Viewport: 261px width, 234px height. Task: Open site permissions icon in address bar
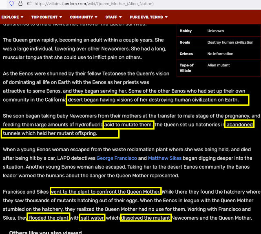coord(29,3)
